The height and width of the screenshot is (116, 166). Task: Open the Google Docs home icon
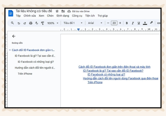tap(11, 13)
